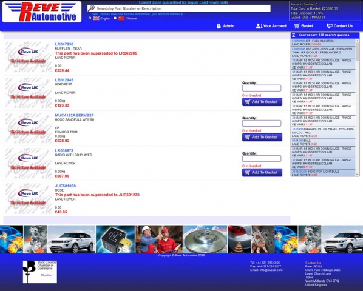Click the recent searches scrollbar up arrow
Viewport: 363px width, 291px height.
357,41
